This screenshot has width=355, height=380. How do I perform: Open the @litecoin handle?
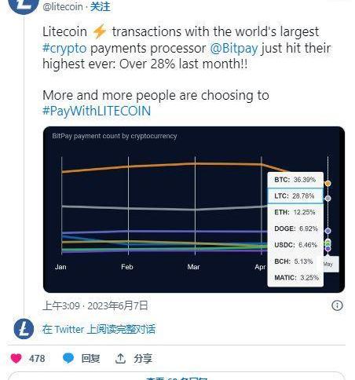[x=63, y=6]
